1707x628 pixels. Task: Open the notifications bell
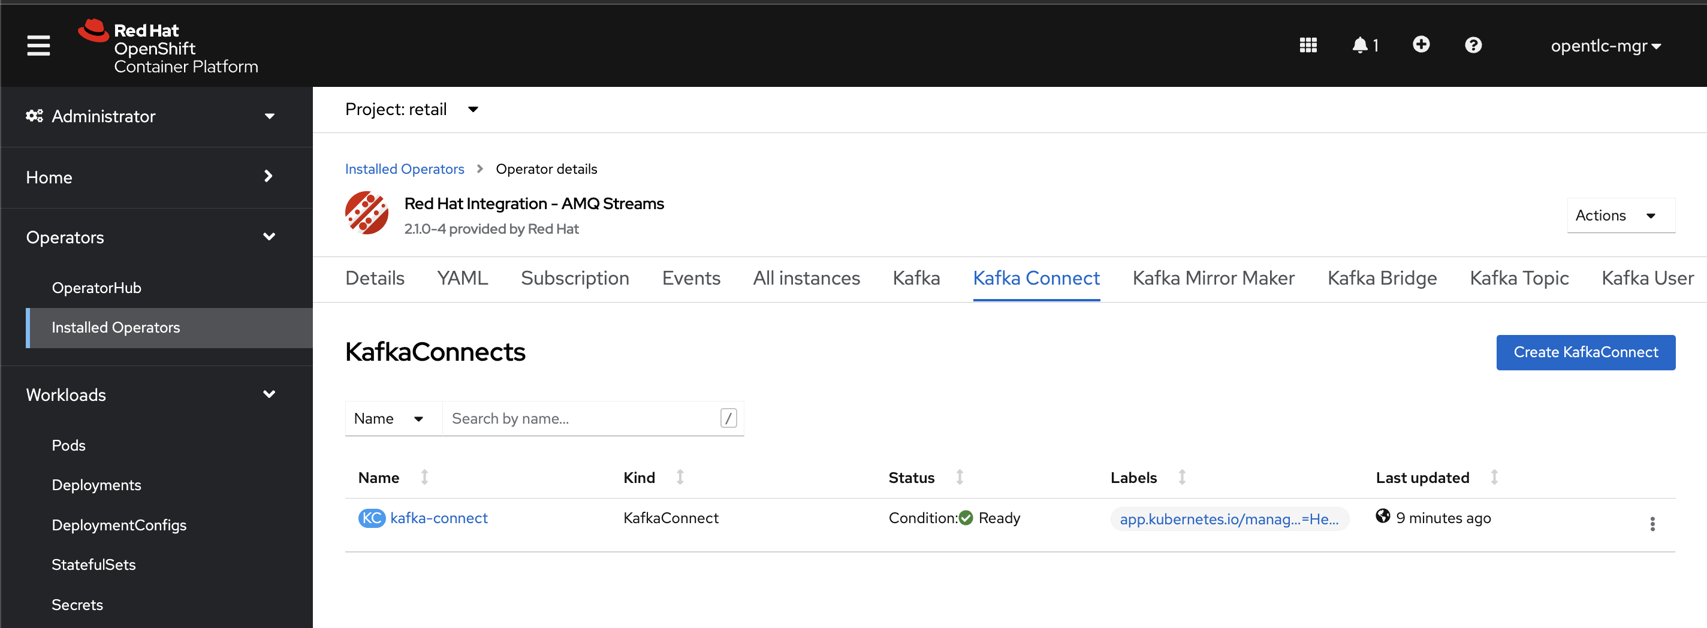coord(1364,45)
